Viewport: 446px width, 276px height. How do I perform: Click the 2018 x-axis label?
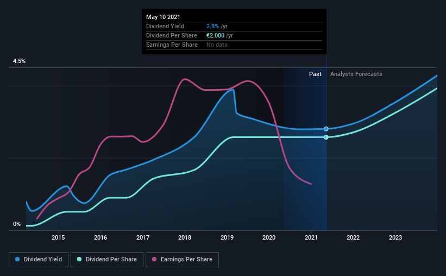pos(185,237)
